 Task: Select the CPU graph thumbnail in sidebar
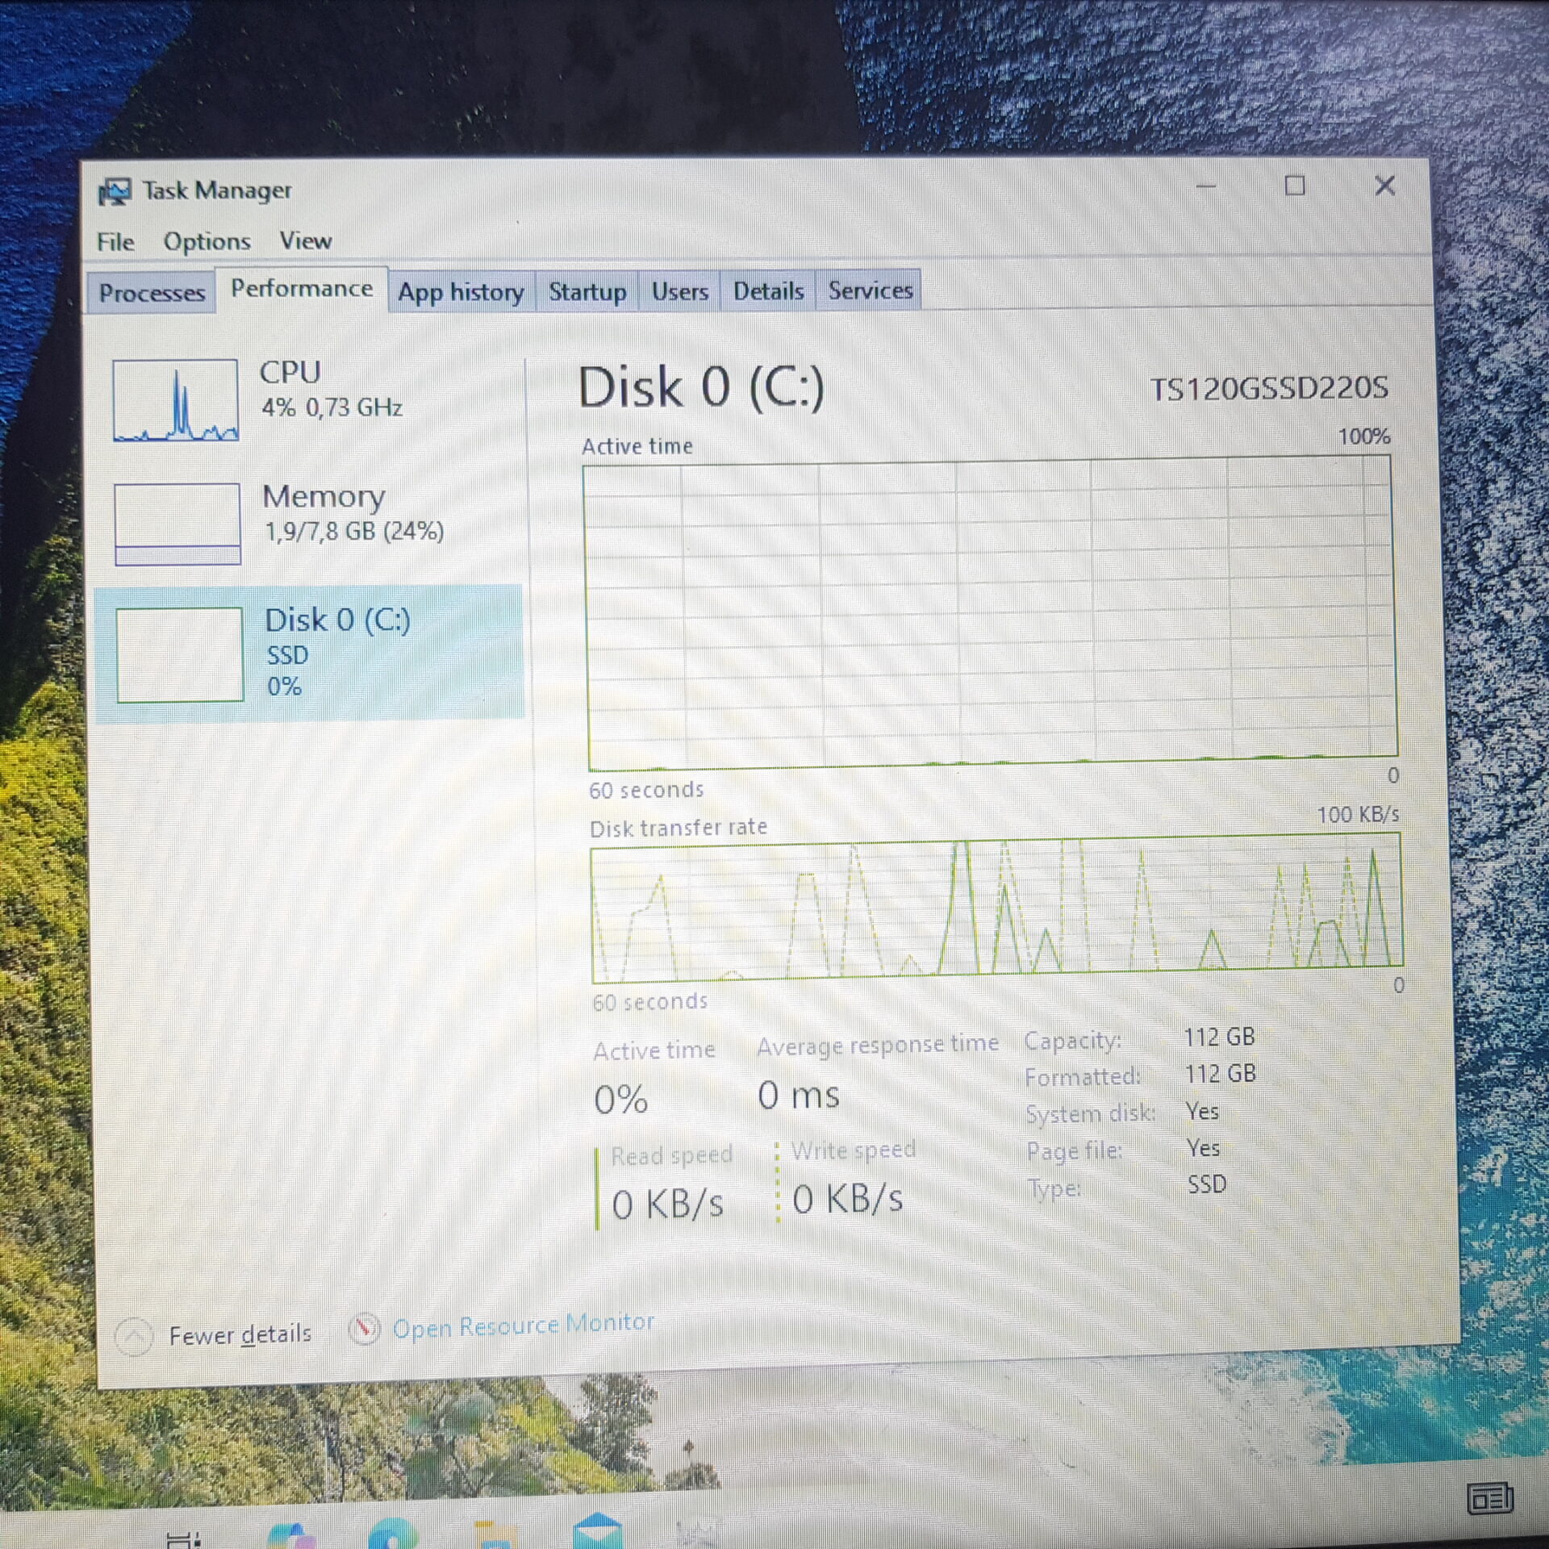tap(175, 399)
